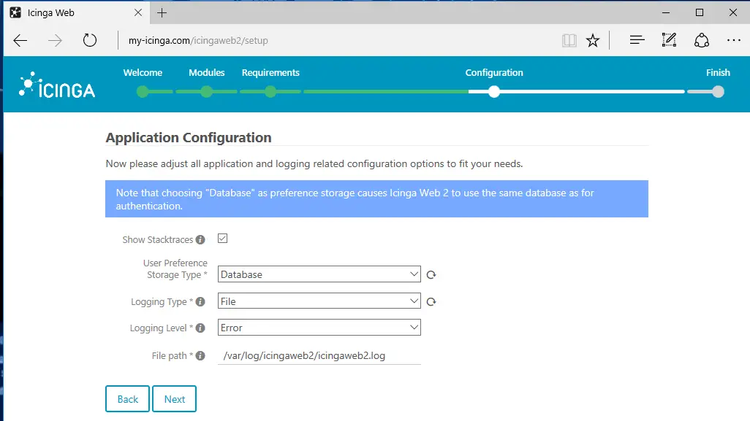Click the info icon next to File path
750x421 pixels.
click(200, 355)
